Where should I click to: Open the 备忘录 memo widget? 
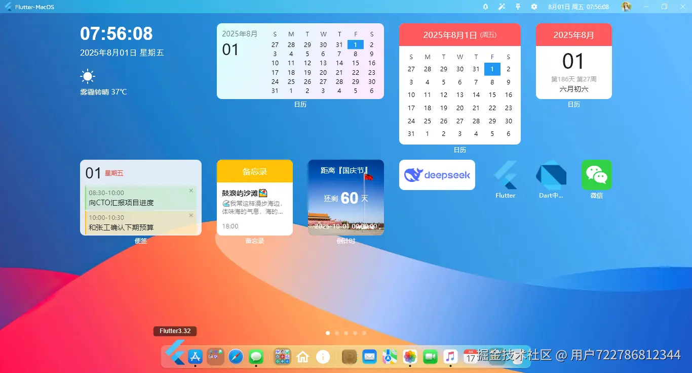[255, 197]
